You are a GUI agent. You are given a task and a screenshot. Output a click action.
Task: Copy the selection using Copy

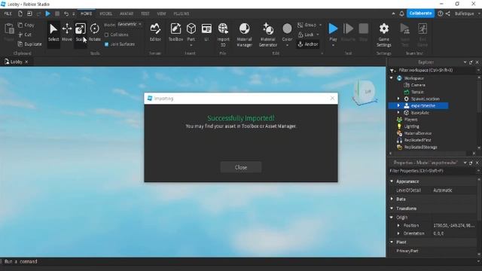[x=26, y=25]
